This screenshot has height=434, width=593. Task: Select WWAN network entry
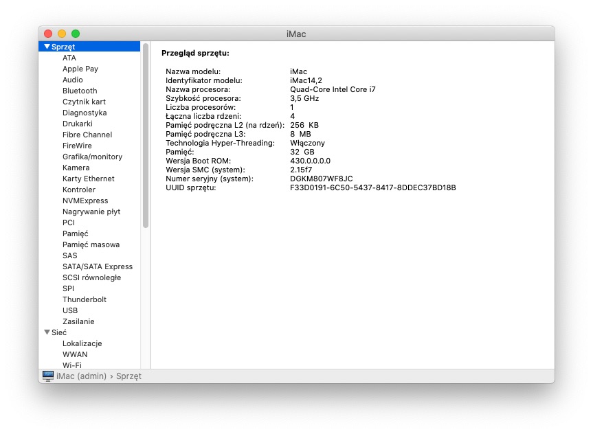pos(75,354)
